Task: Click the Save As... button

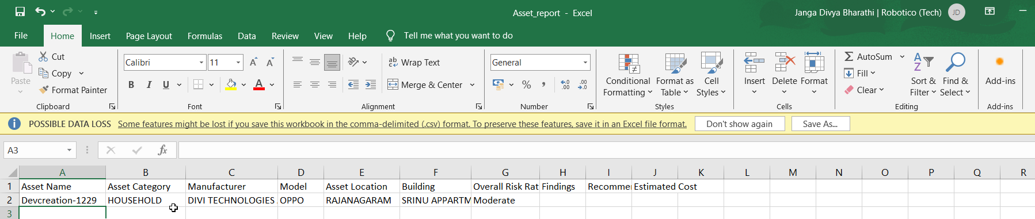Action: click(820, 124)
